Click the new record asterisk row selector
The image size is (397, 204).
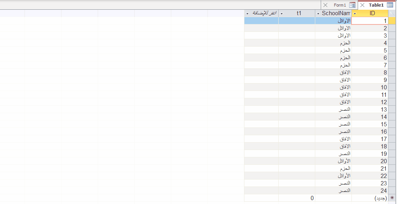tap(392, 198)
